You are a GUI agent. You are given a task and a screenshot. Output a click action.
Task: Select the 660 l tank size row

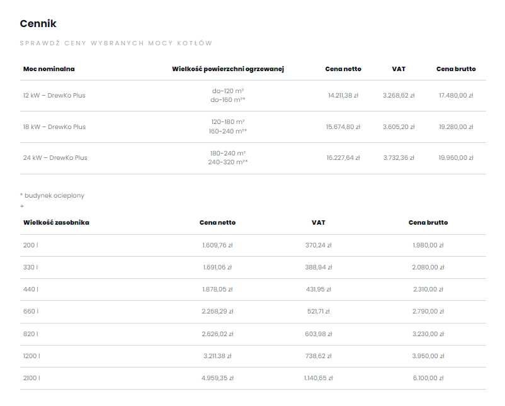tap(30, 312)
